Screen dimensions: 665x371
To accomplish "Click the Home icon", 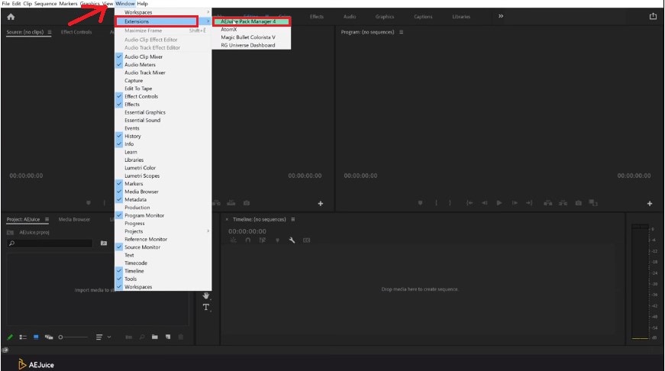I will (x=11, y=17).
